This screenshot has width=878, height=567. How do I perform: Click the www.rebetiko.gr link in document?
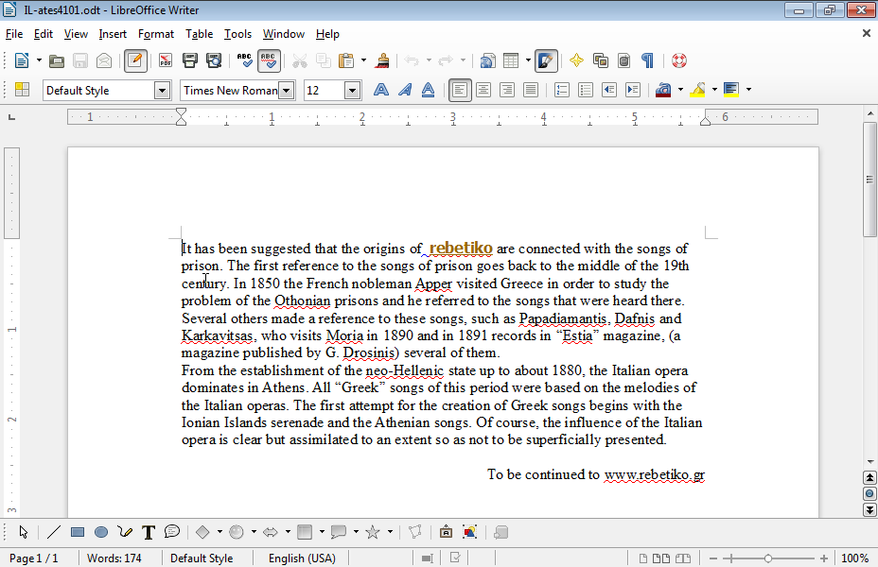pyautogui.click(x=654, y=474)
